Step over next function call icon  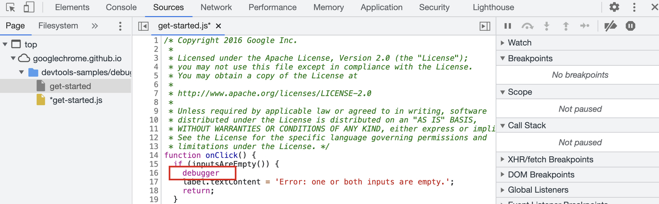point(527,26)
